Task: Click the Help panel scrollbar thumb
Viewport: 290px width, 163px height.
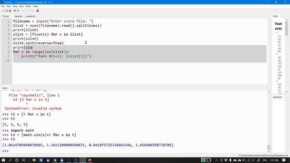Action: click(x=286, y=28)
